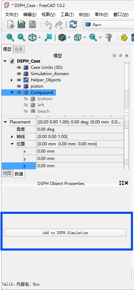Close the DSPH Object Properties panel
134x290 pixels.
coord(126,183)
